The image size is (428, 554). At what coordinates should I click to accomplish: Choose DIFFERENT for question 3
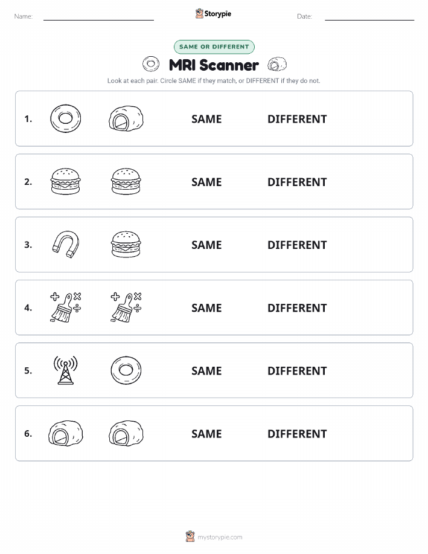[297, 245]
